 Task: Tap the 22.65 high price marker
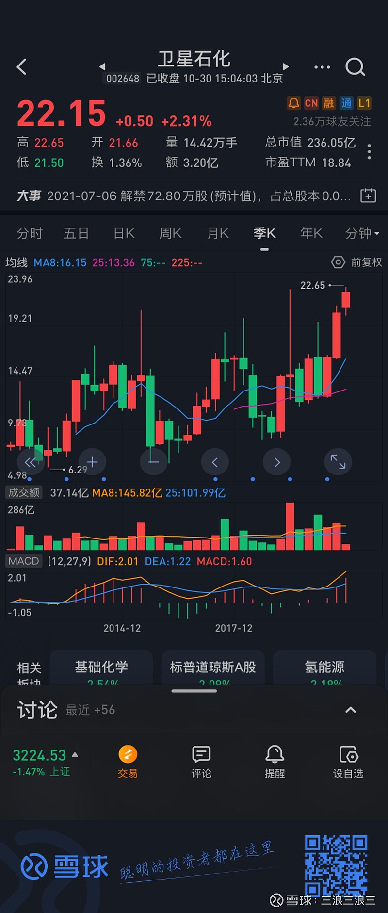(313, 285)
